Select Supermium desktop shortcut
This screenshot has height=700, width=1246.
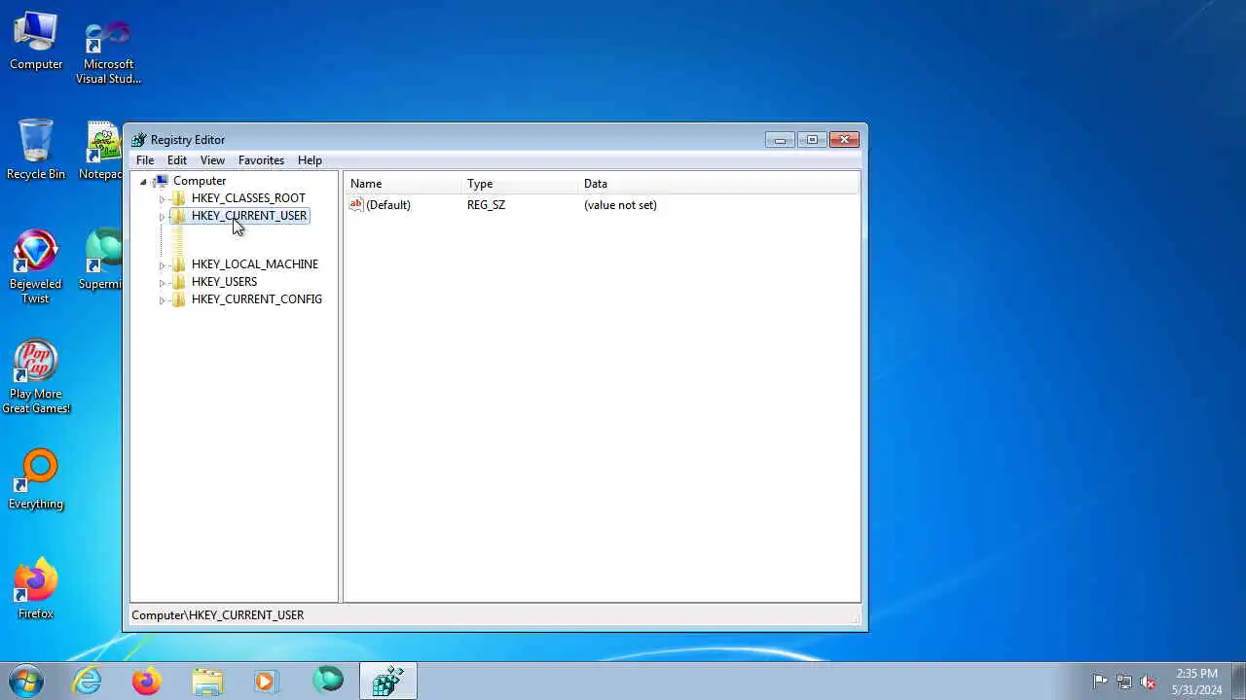[102, 260]
